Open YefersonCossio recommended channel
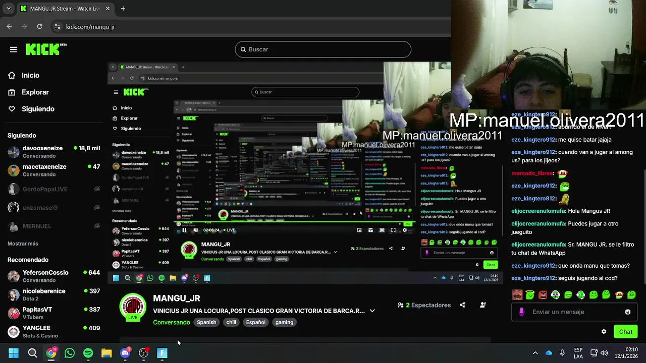Image resolution: width=646 pixels, height=363 pixels. [x=53, y=276]
